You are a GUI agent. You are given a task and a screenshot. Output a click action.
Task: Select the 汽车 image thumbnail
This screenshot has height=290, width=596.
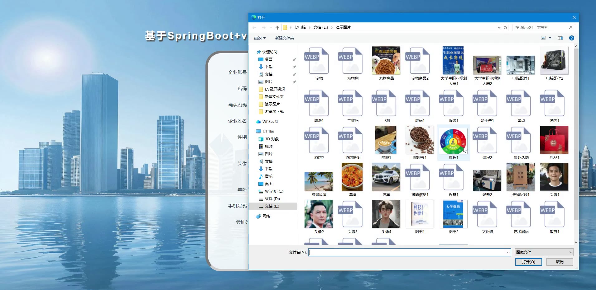click(x=386, y=177)
